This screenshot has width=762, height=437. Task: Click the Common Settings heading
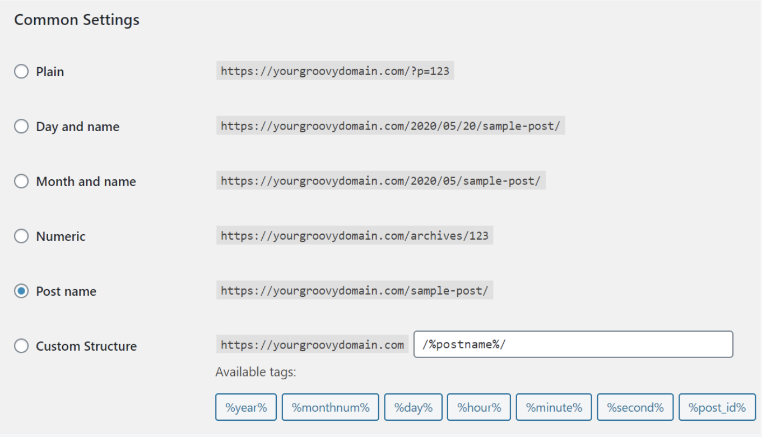(77, 20)
